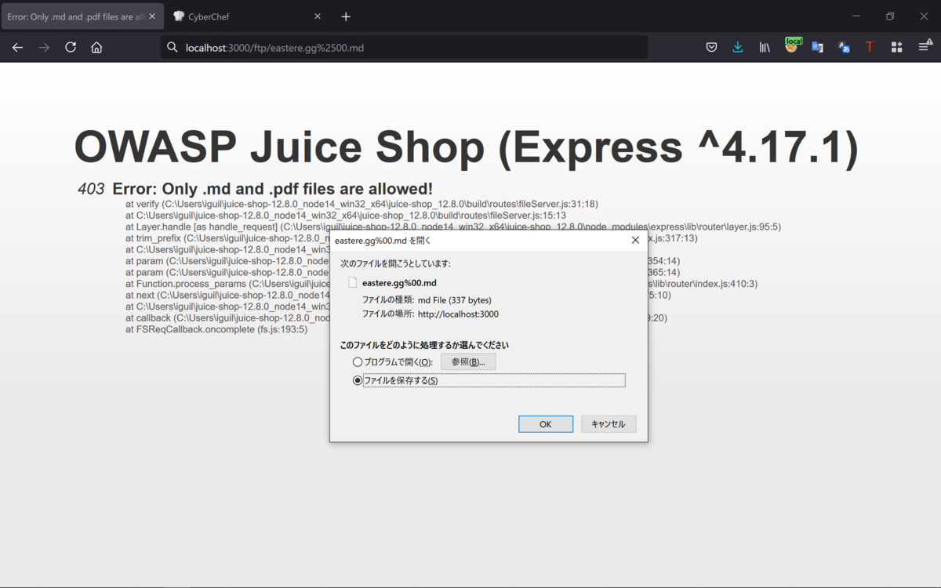Open the A-to-あ translation extension

(844, 48)
